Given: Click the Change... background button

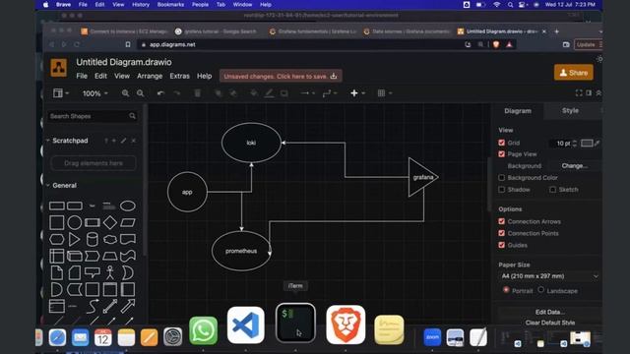Looking at the screenshot, I should tap(574, 166).
